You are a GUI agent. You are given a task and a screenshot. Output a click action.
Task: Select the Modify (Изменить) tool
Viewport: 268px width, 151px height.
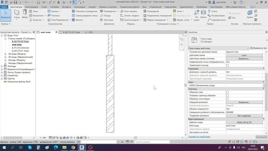(5, 15)
